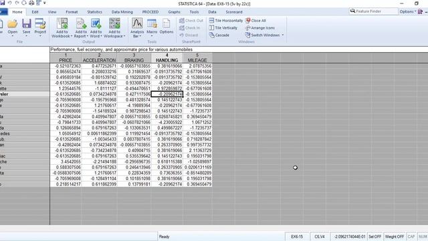
Task: Click the Undo arrow in quick access toolbar
Action: pyautogui.click(x=9, y=3)
